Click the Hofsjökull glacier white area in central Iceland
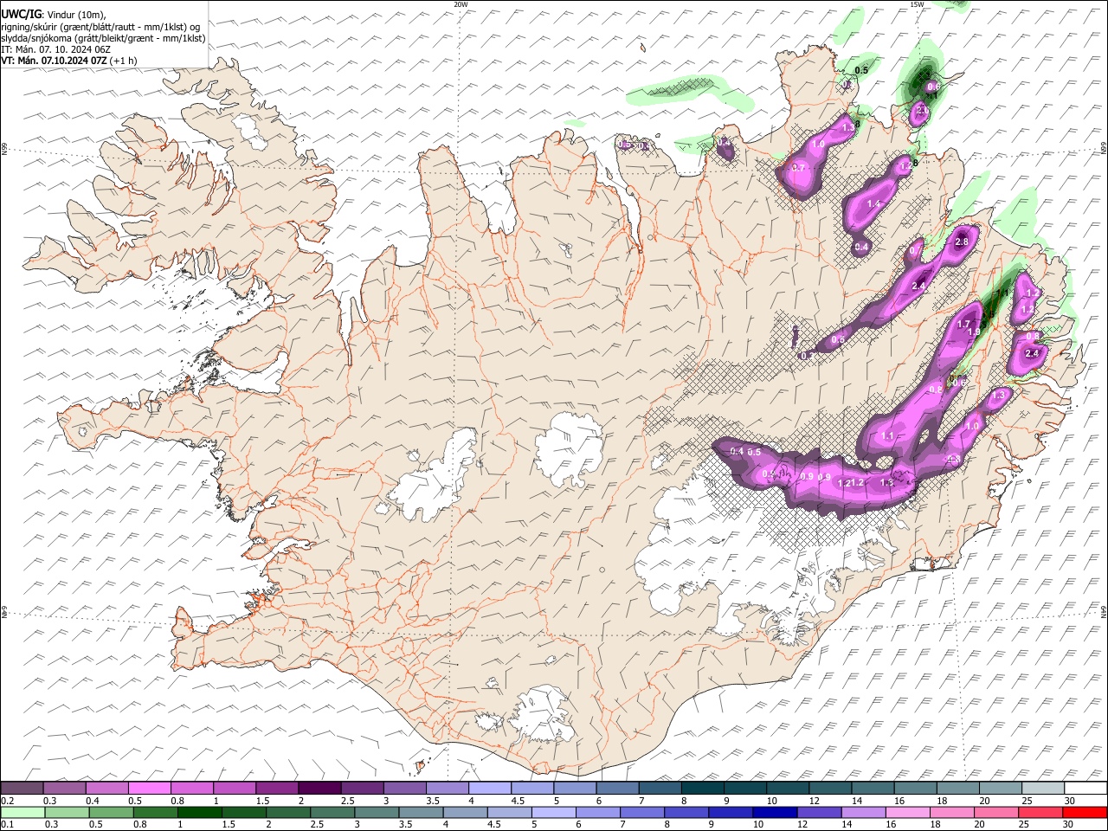The height and width of the screenshot is (831, 1108). [x=569, y=450]
